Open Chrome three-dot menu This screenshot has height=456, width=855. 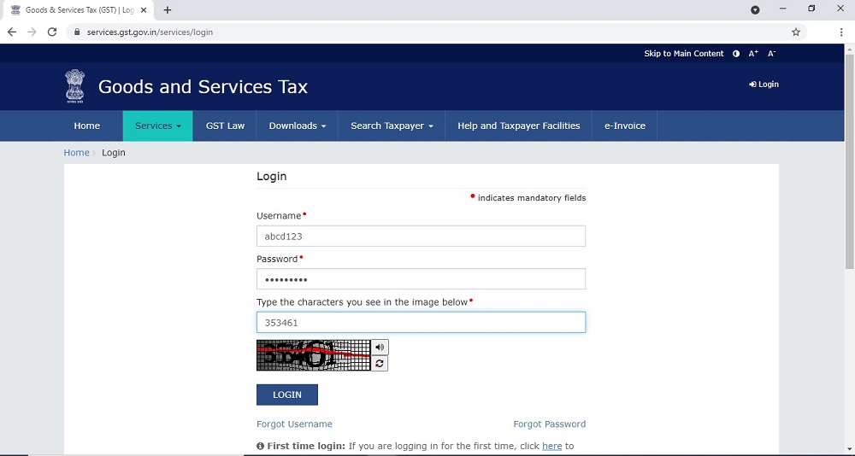(x=841, y=32)
